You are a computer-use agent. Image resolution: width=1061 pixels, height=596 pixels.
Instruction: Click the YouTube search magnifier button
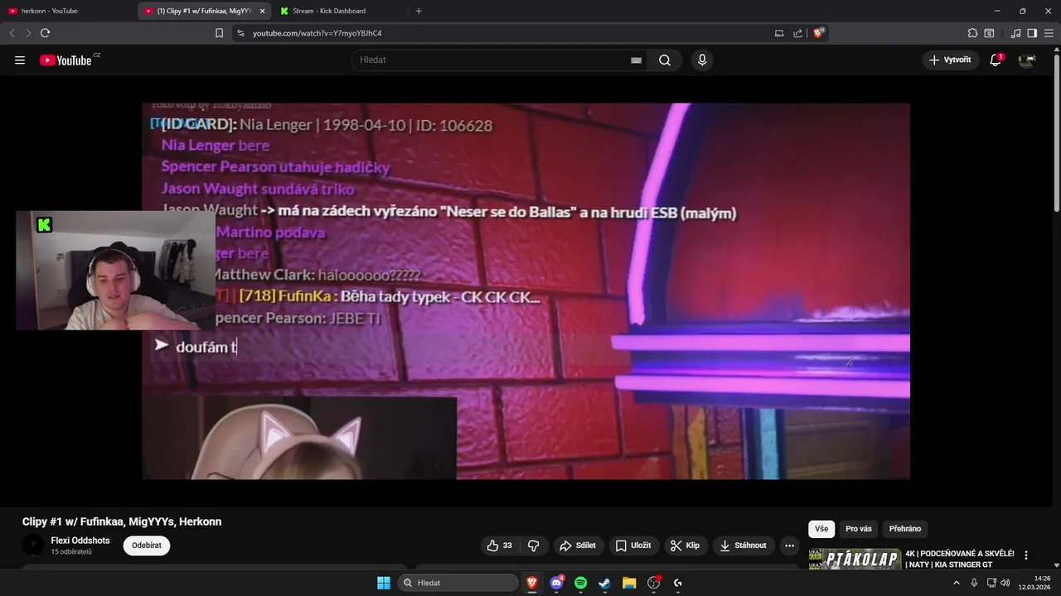click(x=665, y=60)
